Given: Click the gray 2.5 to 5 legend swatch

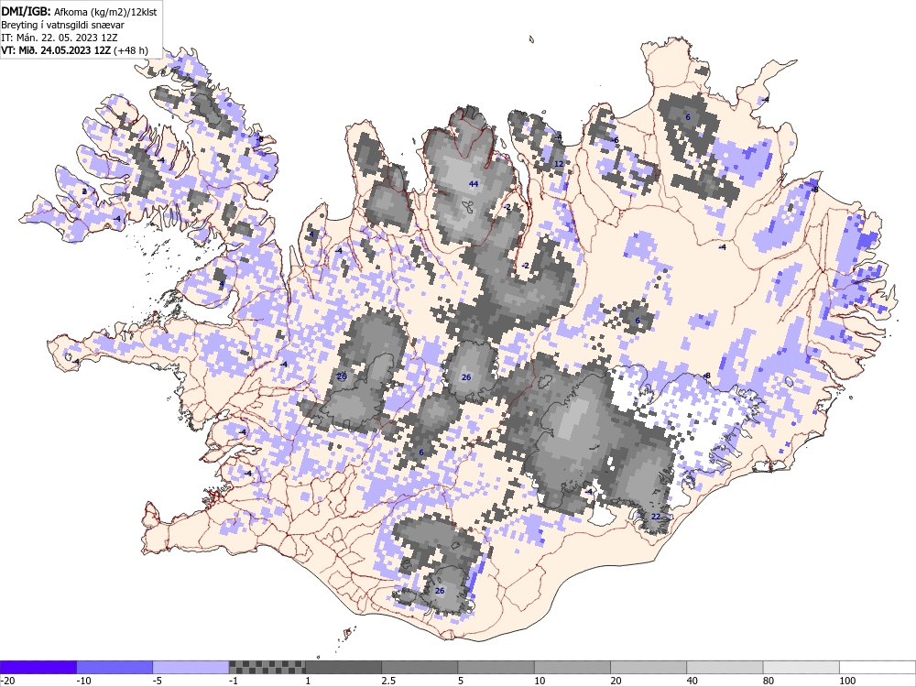Looking at the screenshot, I should (x=420, y=667).
